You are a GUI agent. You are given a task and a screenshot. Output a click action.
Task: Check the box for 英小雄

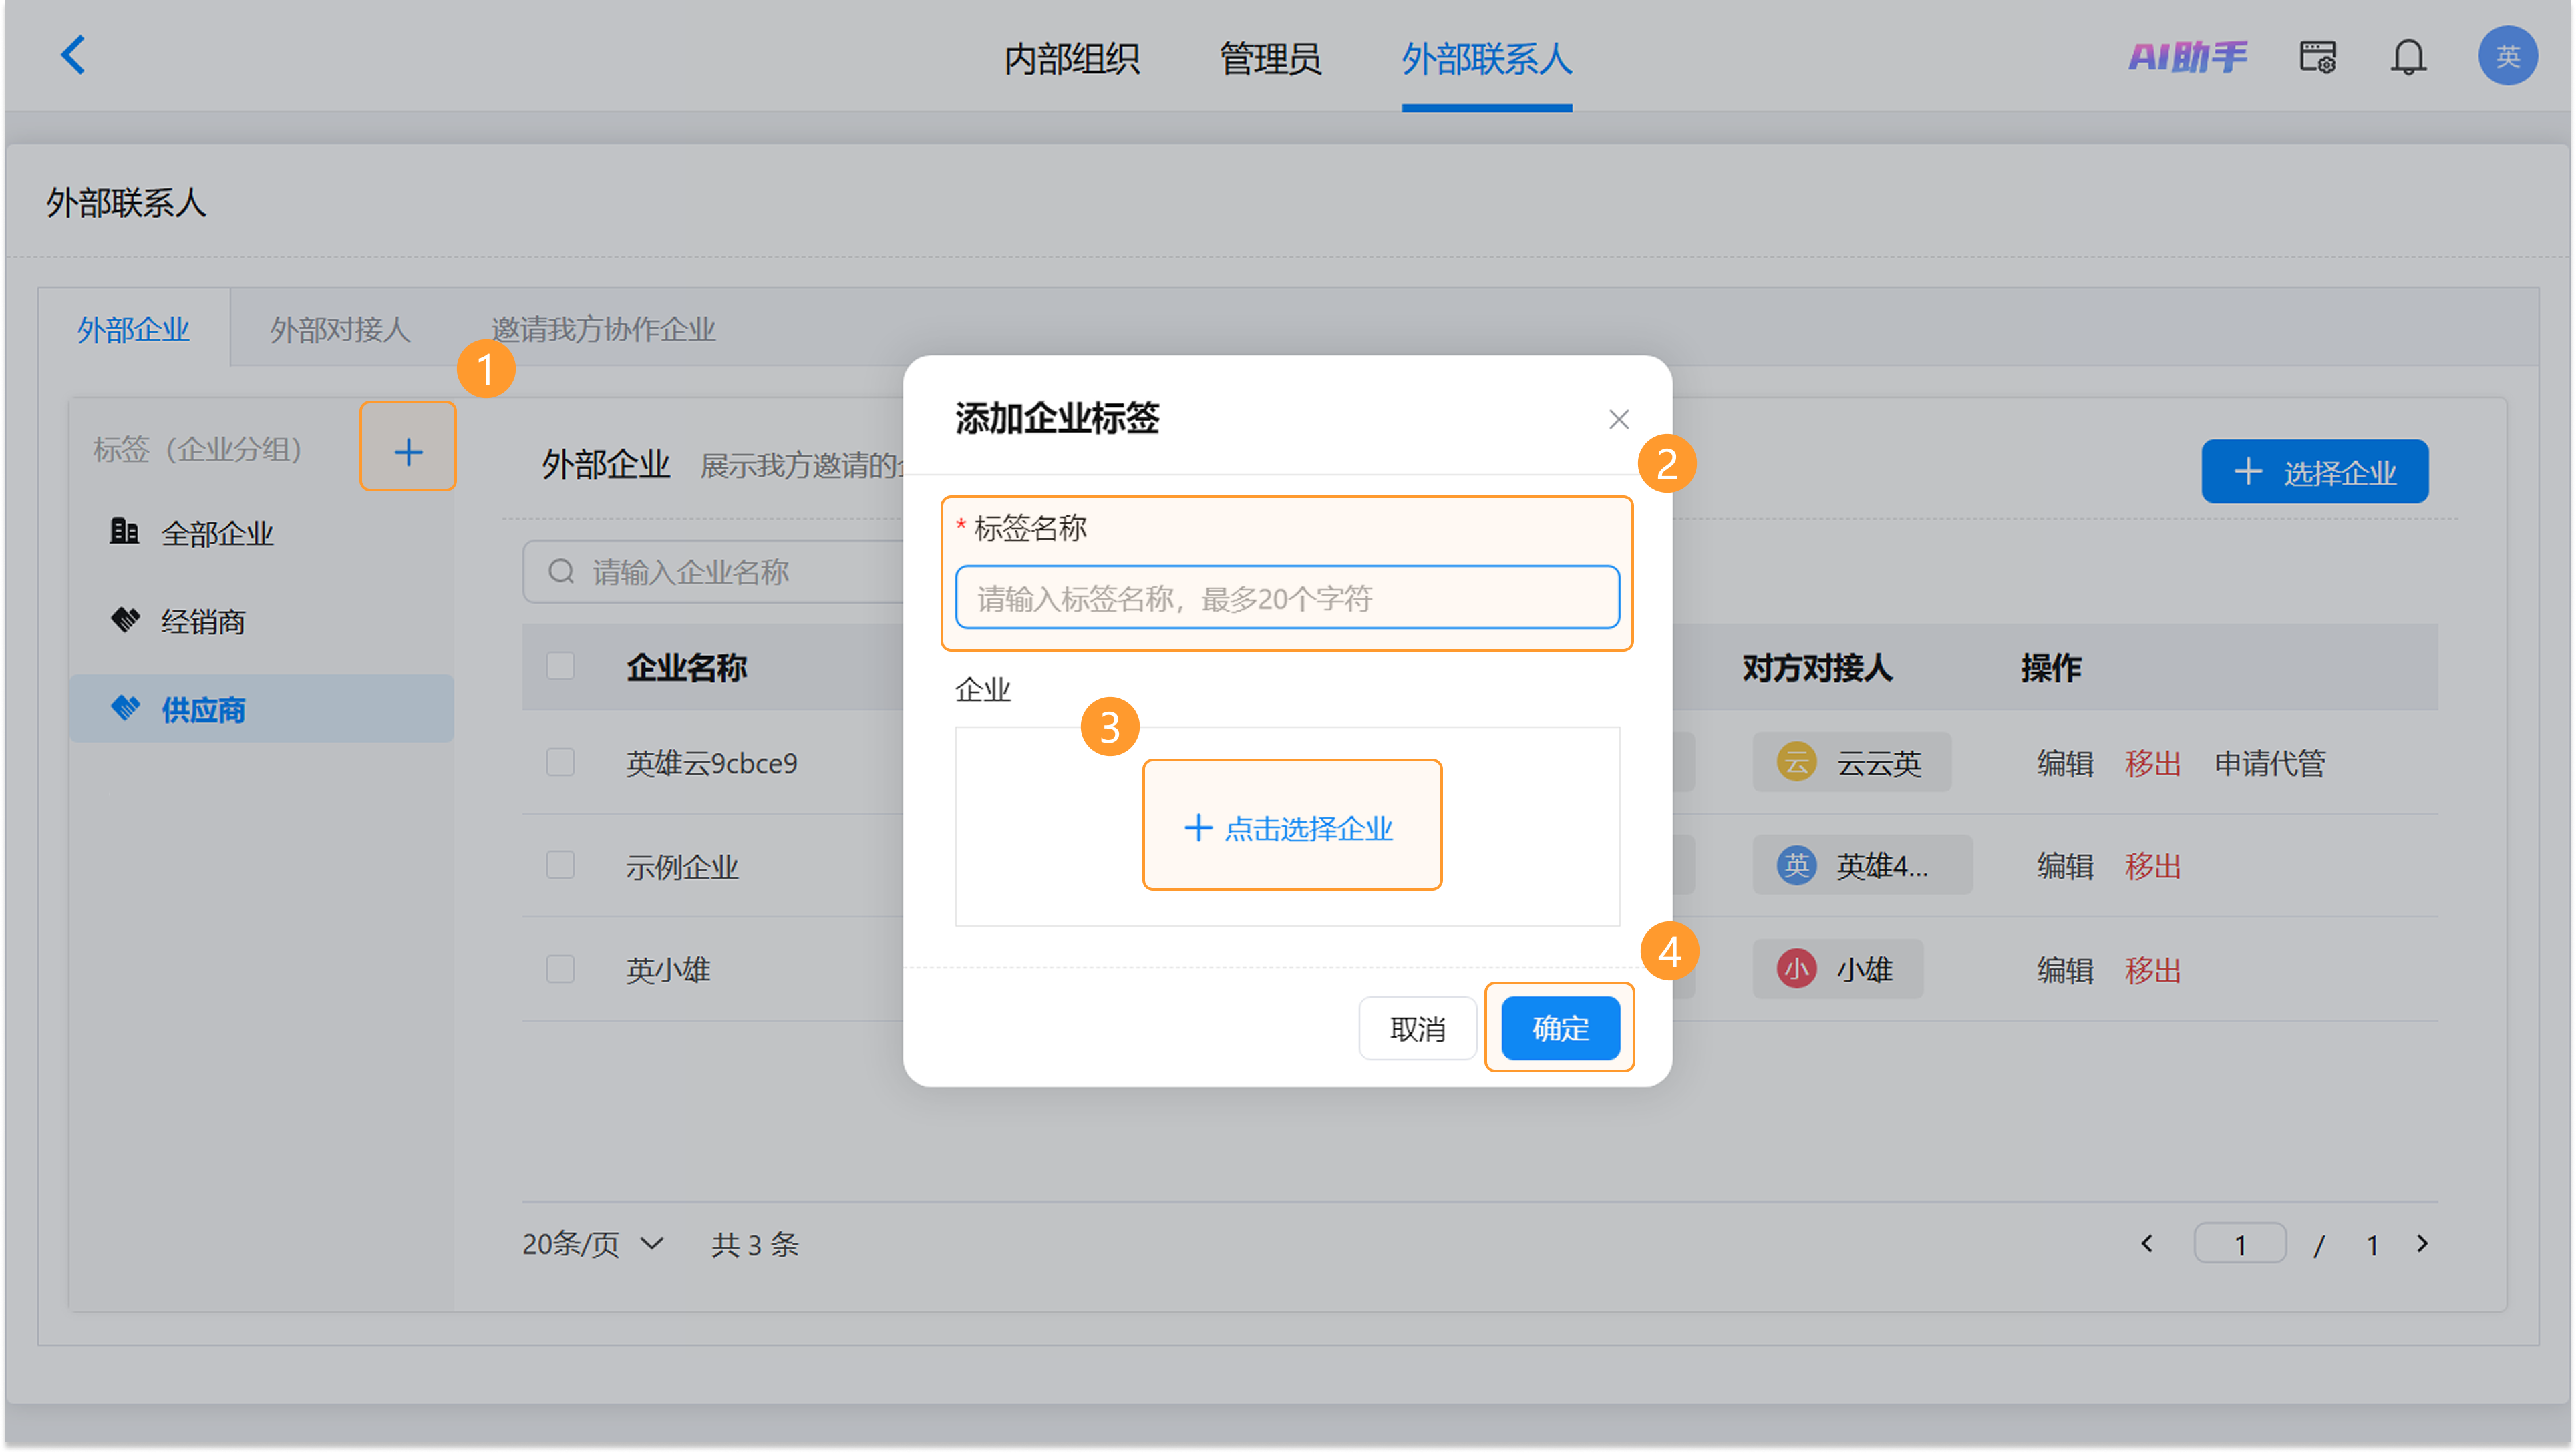tap(560, 968)
